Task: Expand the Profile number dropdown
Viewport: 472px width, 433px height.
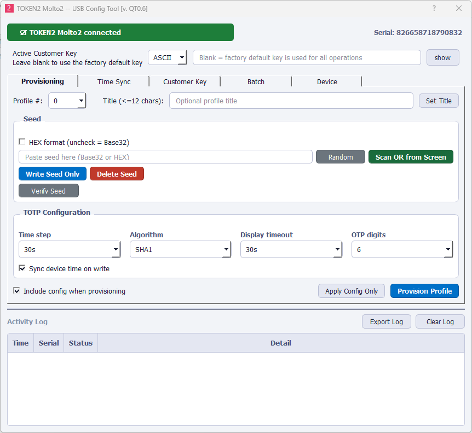Action: (x=67, y=101)
